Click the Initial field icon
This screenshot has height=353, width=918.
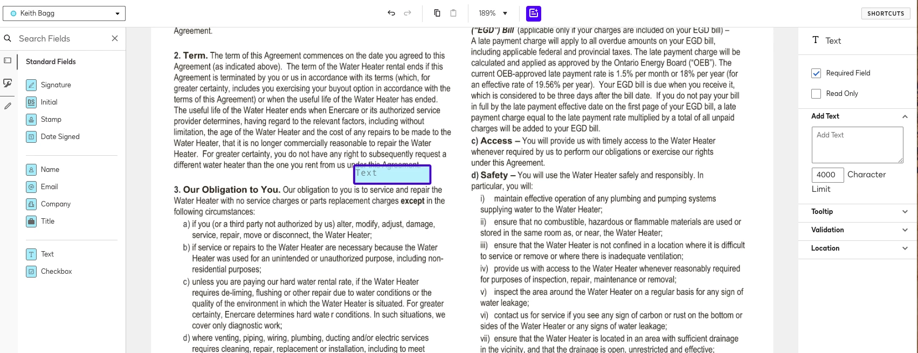click(31, 102)
